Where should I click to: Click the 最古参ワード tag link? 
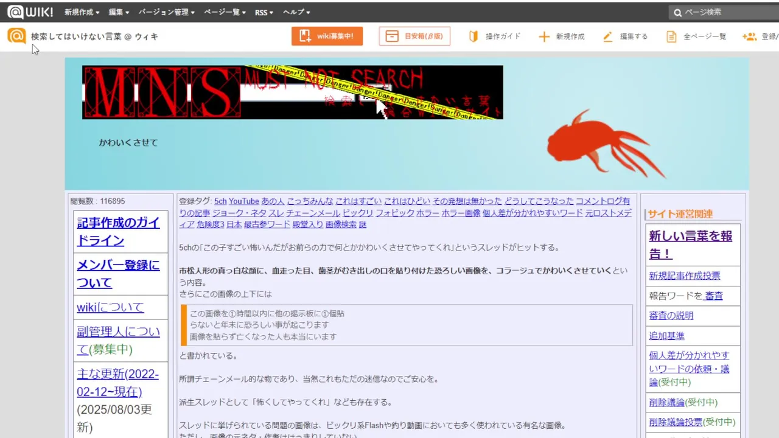[267, 224]
